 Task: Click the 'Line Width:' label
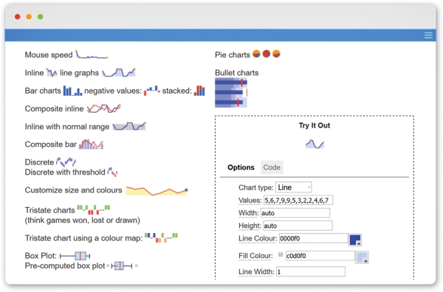pyautogui.click(x=256, y=271)
